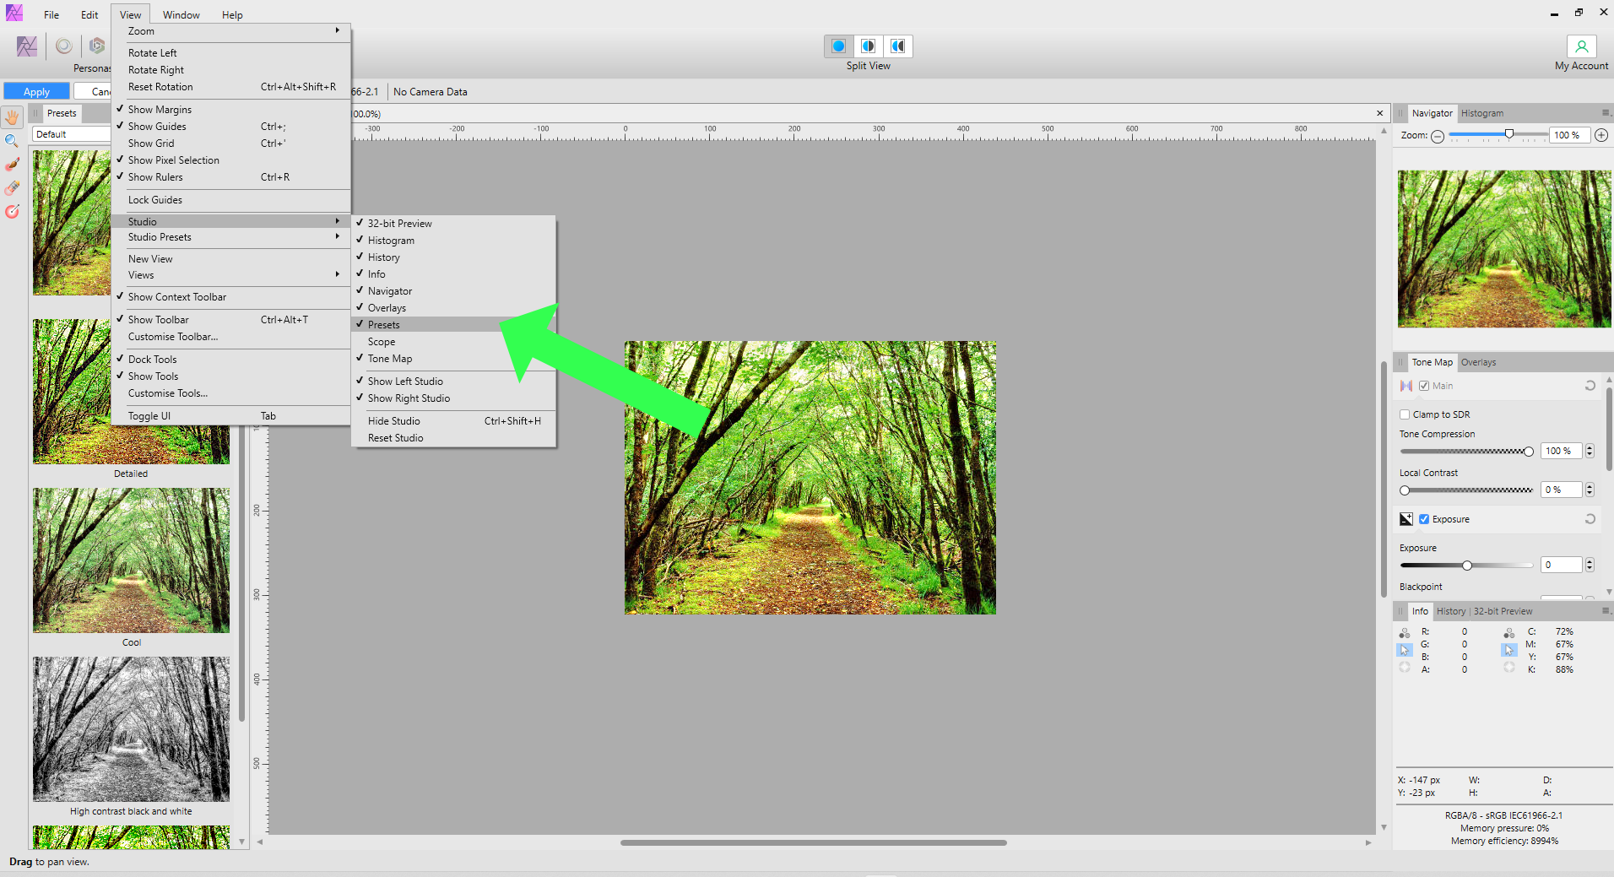The width and height of the screenshot is (1614, 877).
Task: Choose Hide Studio option
Action: (453, 421)
